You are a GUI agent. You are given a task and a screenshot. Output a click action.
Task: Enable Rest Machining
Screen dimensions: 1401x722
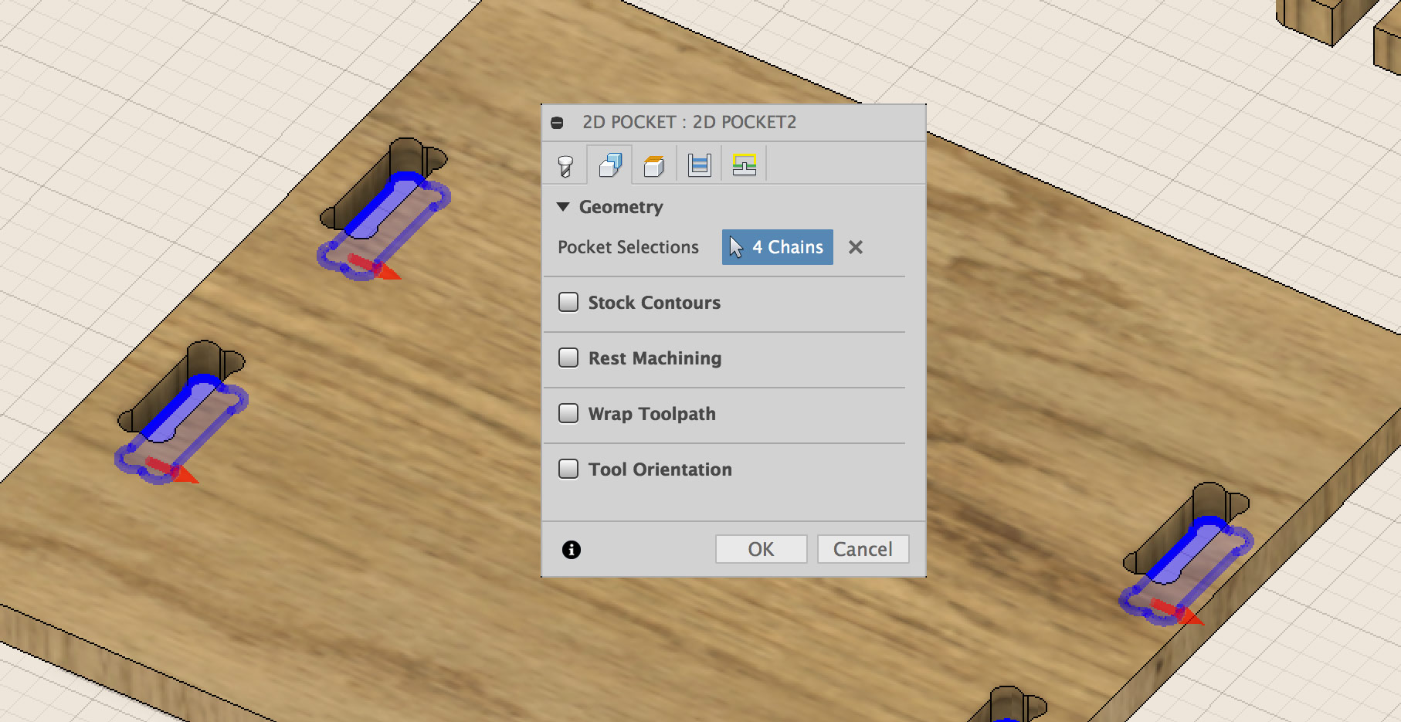(x=568, y=358)
